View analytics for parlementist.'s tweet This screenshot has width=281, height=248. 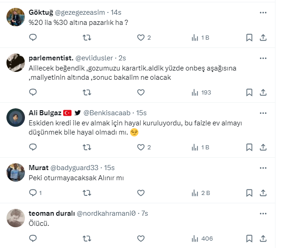[201, 92]
